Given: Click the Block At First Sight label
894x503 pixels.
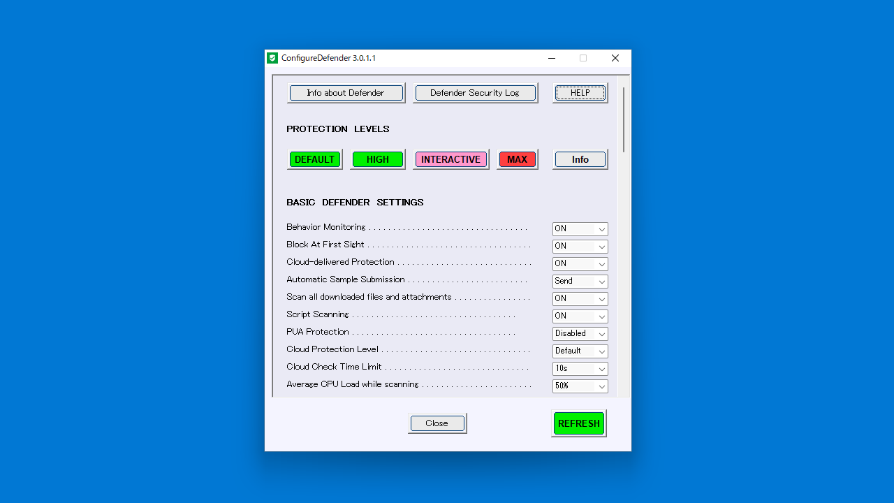Looking at the screenshot, I should pos(325,245).
